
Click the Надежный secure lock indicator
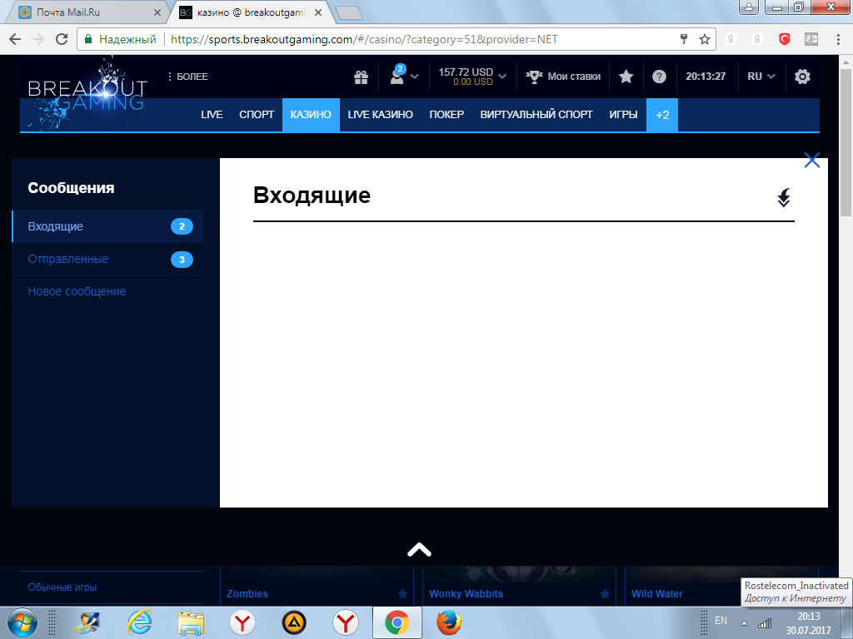pyautogui.click(x=120, y=39)
